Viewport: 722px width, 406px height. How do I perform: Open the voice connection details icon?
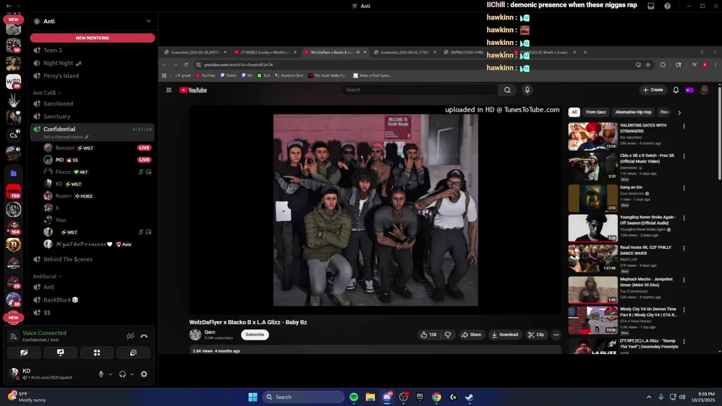(x=14, y=336)
